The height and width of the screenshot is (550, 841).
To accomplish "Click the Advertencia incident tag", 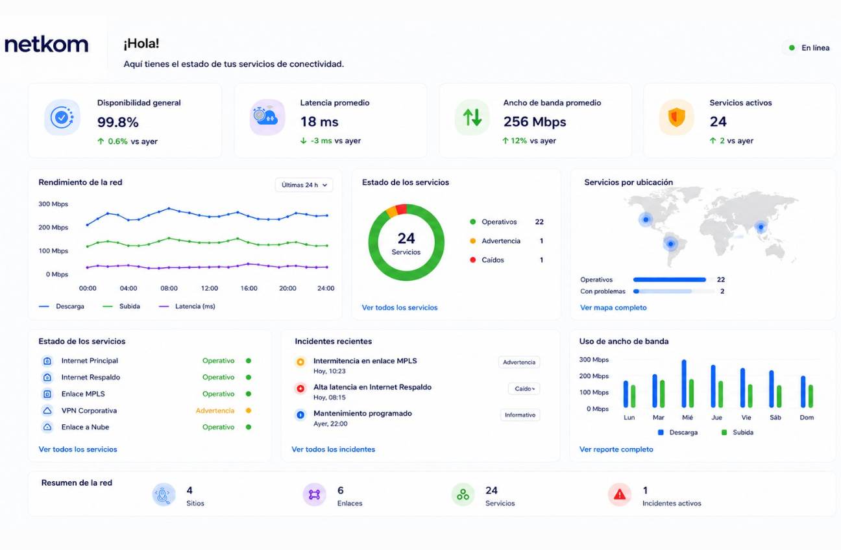I will click(519, 363).
